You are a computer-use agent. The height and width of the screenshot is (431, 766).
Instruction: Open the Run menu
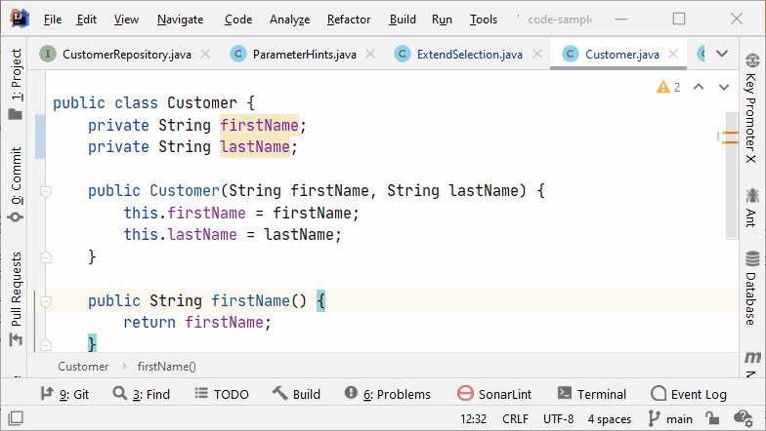(442, 20)
